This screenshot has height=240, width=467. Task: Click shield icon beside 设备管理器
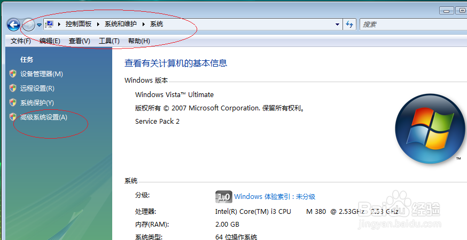(13, 74)
